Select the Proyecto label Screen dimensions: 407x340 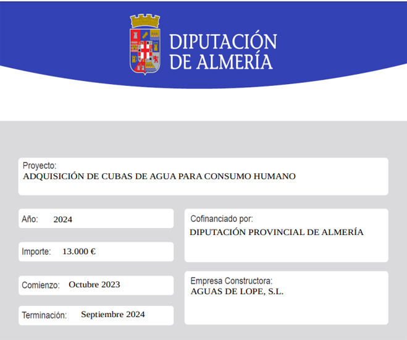(x=40, y=166)
